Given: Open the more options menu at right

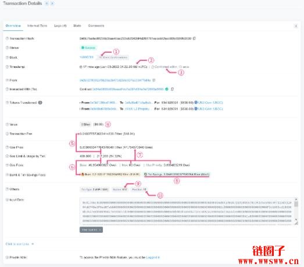Looking at the screenshot, I should [296, 26].
